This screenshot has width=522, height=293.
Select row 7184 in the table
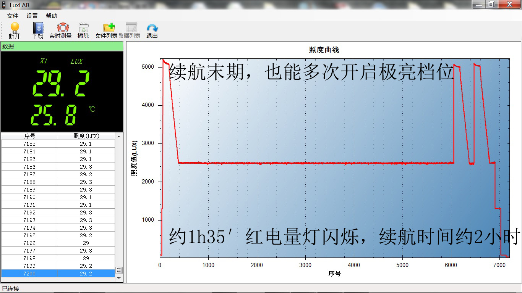pyautogui.click(x=58, y=151)
